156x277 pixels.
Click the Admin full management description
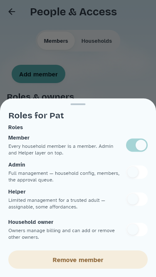coord(64,176)
